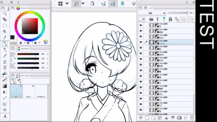Select the RGB mode vertical tab
Image resolution: width=217 pixels, height=122 pixels.
(x=12, y=54)
